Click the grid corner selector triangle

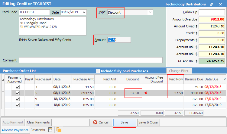click(3, 79)
